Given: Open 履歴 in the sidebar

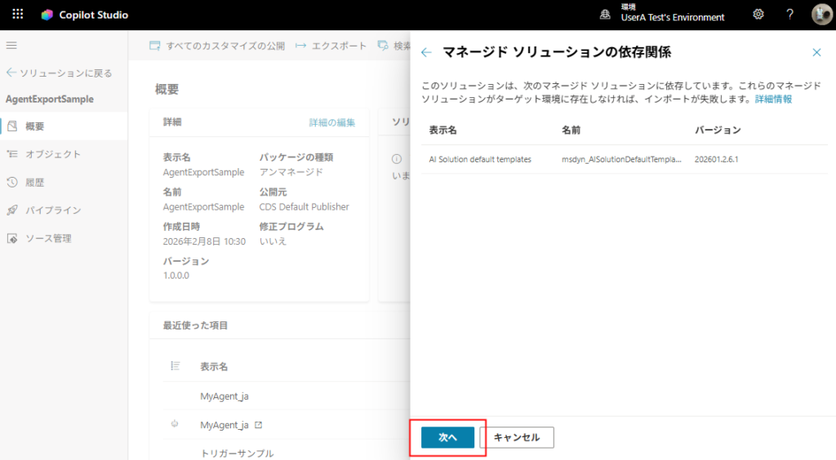Looking at the screenshot, I should 35,182.
